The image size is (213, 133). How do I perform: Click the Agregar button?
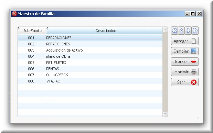pyautogui.click(x=185, y=41)
